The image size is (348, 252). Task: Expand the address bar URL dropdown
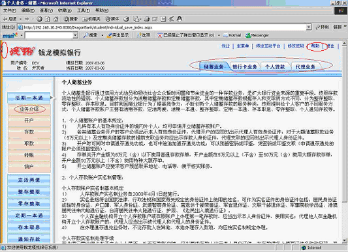(x=309, y=27)
